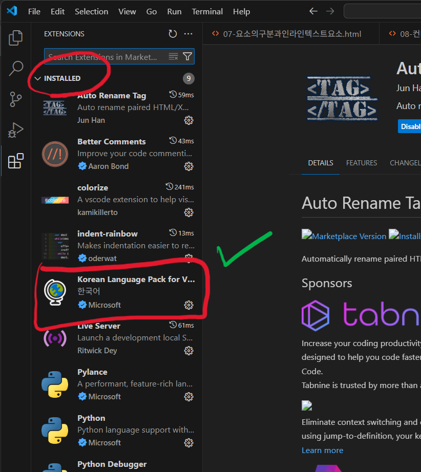Refresh the extensions list
The image size is (421, 472).
click(173, 34)
